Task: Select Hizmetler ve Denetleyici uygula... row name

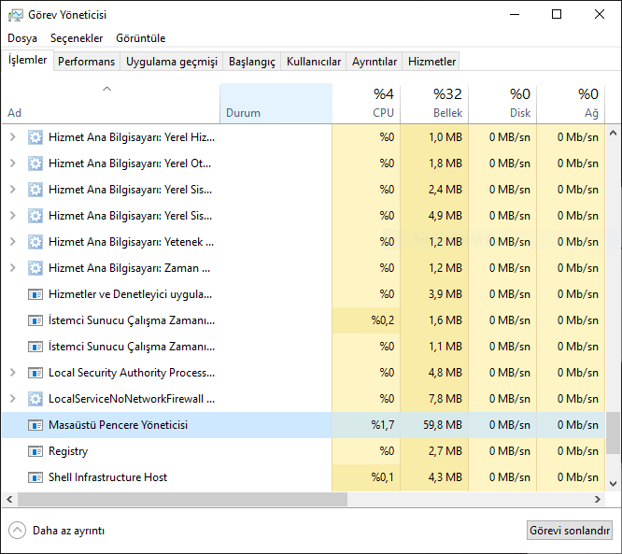Action: tap(130, 294)
